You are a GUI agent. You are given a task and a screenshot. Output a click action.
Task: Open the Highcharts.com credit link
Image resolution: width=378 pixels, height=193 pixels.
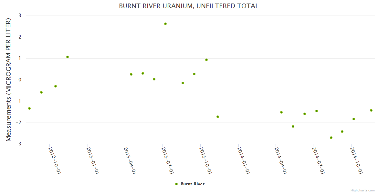tap(362, 190)
